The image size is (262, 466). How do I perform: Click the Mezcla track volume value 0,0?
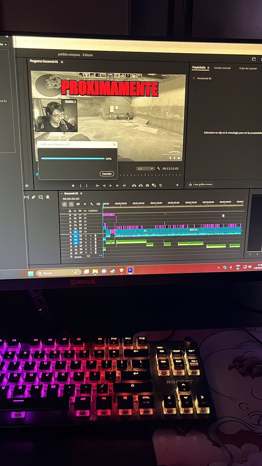click(88, 256)
